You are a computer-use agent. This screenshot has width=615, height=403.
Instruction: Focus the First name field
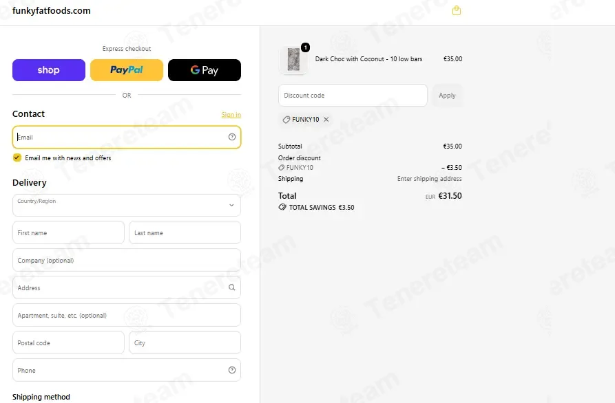[68, 232]
